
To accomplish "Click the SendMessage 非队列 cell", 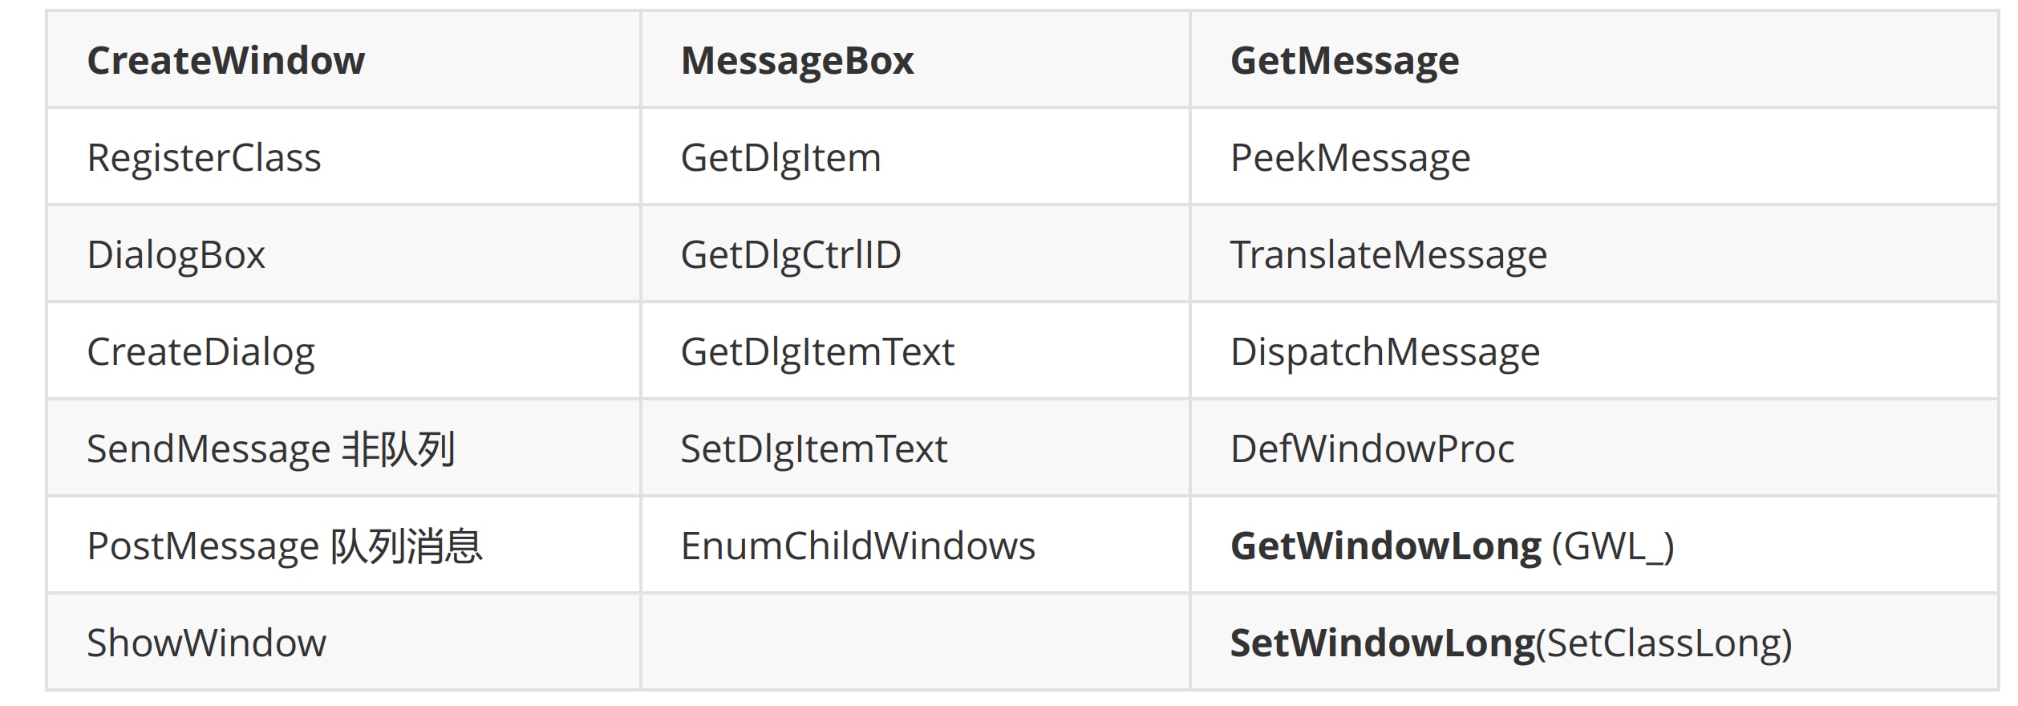I will [271, 449].
